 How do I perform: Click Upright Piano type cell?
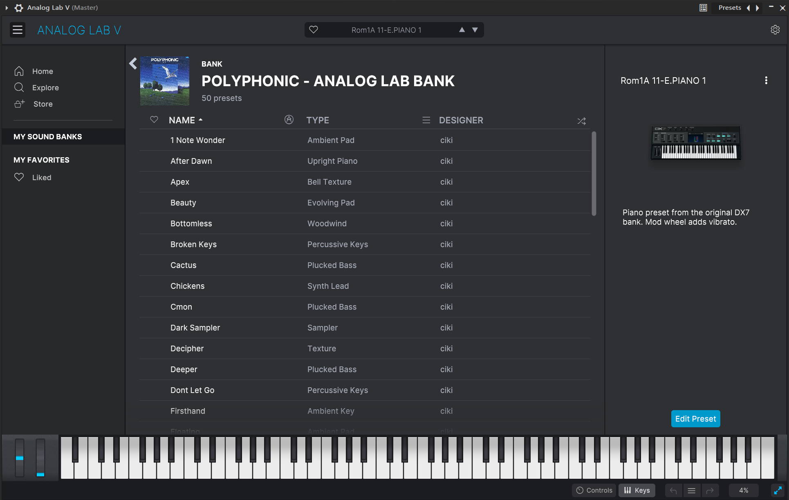332,161
